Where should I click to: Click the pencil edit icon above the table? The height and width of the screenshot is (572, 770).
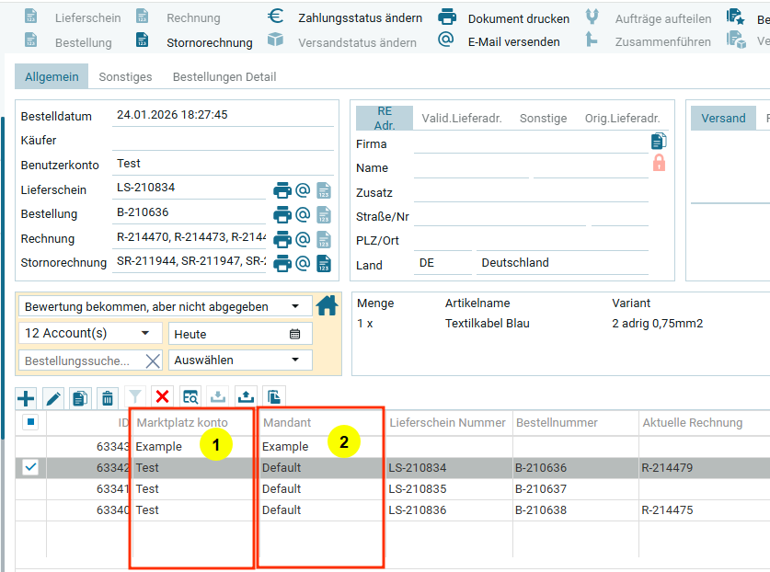point(53,397)
